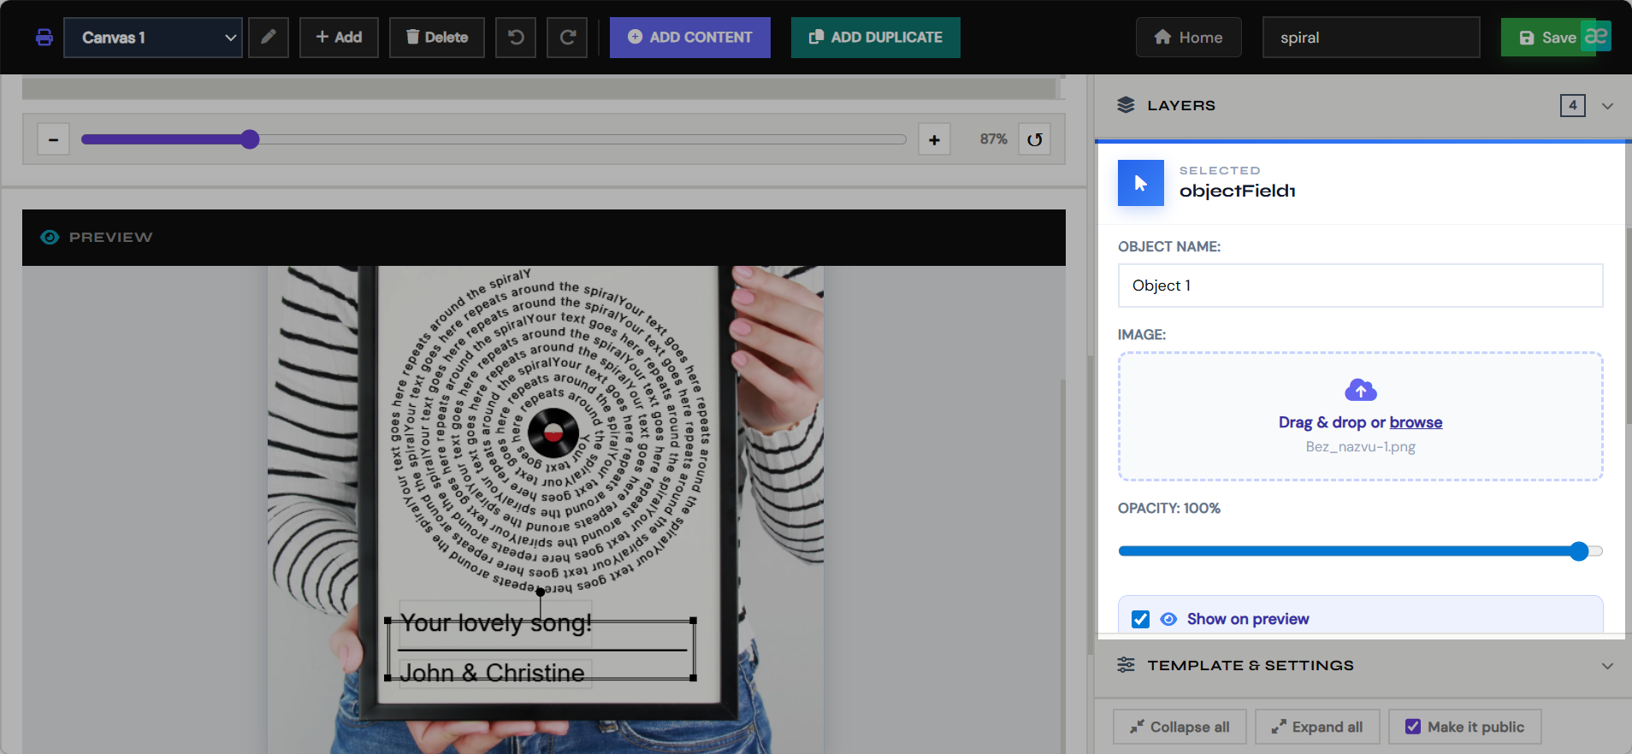This screenshot has height=754, width=1632.
Task: Reset zoom with the circular arrow icon
Action: point(1035,139)
